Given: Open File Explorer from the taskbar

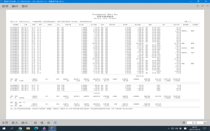Looking at the screenshot, I should tap(28, 128).
